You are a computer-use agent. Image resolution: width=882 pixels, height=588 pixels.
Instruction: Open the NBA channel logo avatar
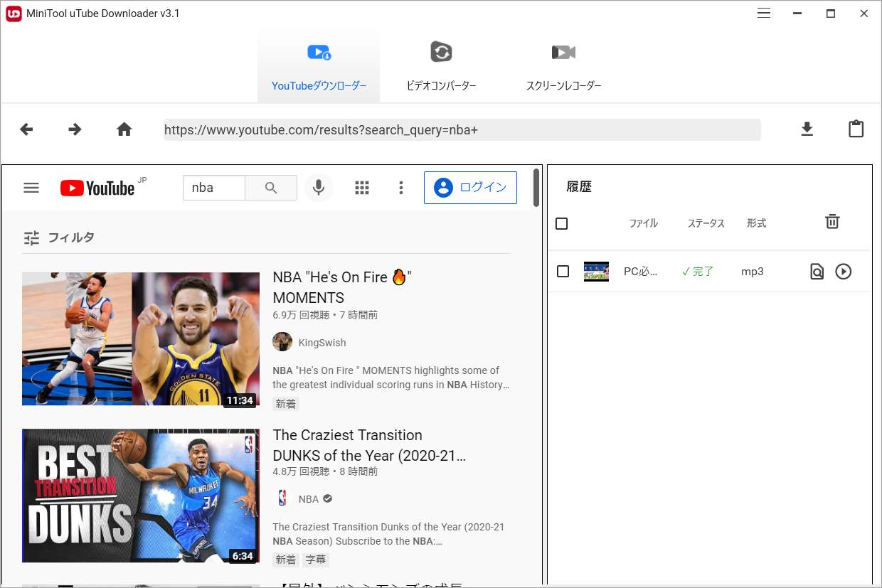282,498
